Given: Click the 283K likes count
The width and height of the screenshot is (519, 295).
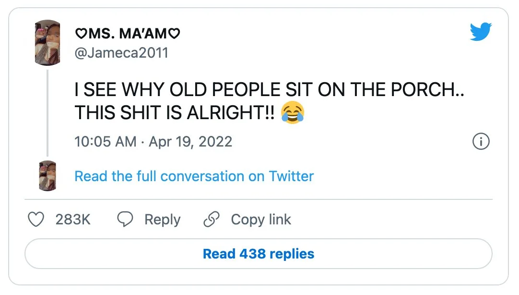Looking at the screenshot, I should (73, 220).
